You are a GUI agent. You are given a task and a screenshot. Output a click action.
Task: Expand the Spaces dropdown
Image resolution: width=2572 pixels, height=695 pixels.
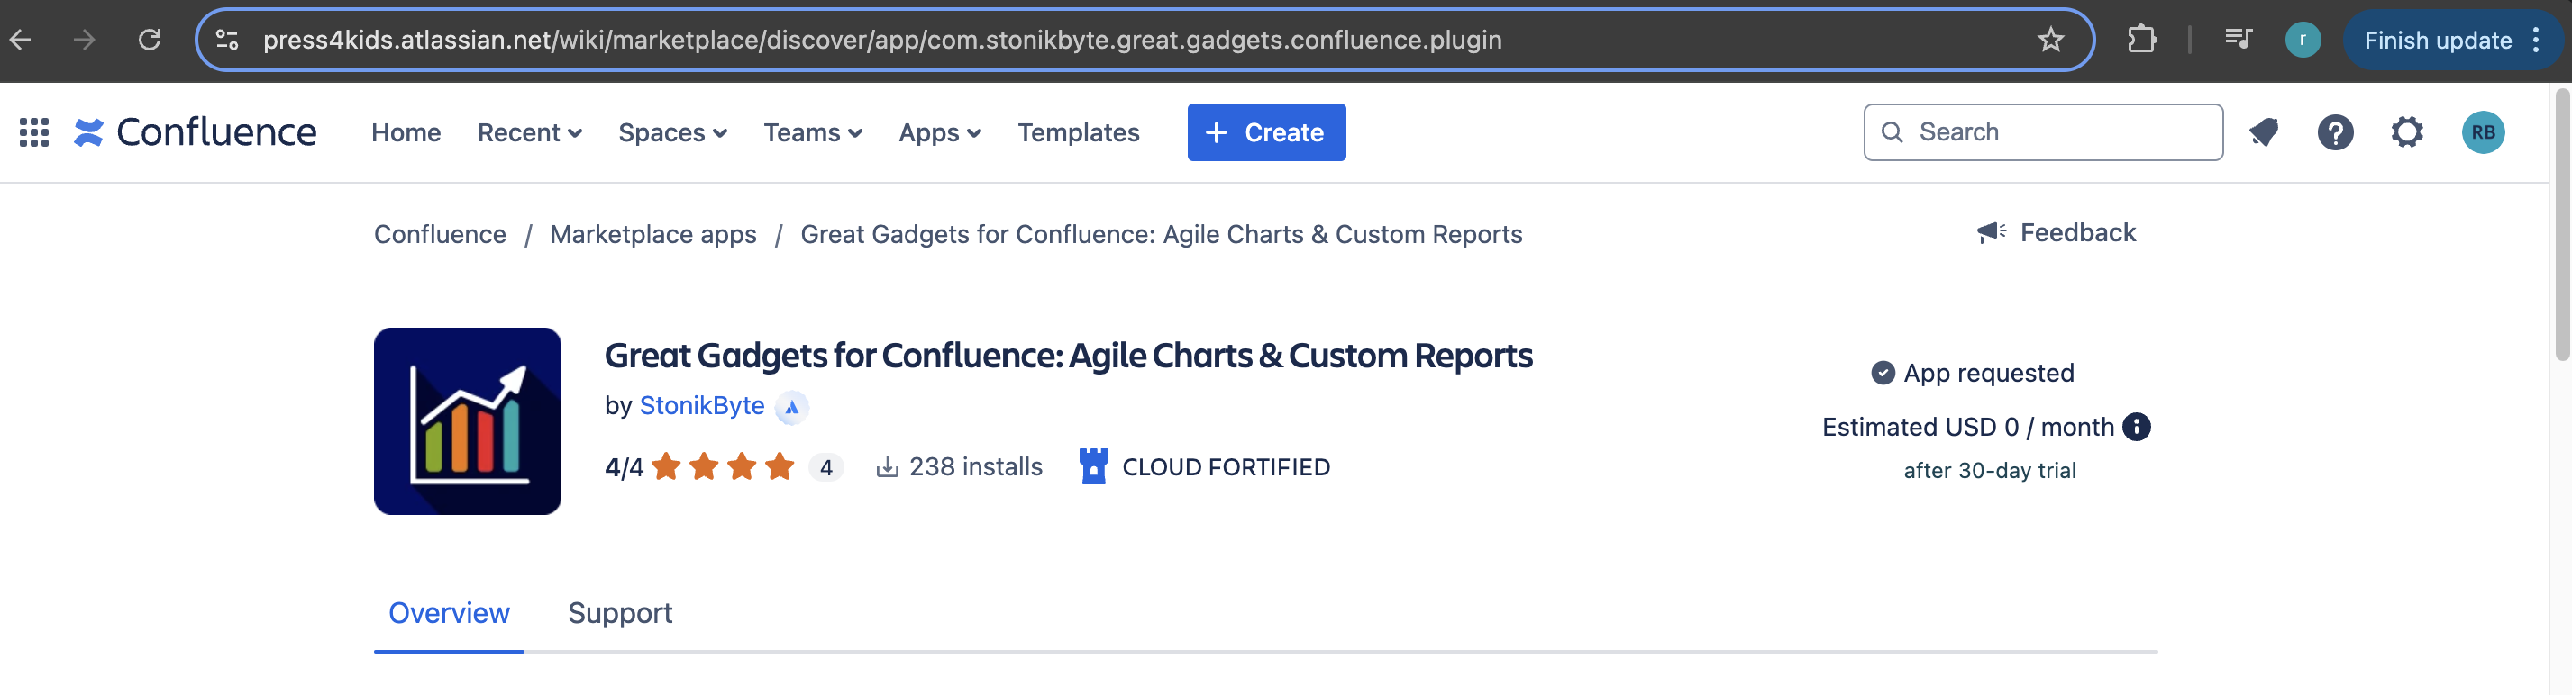(673, 132)
